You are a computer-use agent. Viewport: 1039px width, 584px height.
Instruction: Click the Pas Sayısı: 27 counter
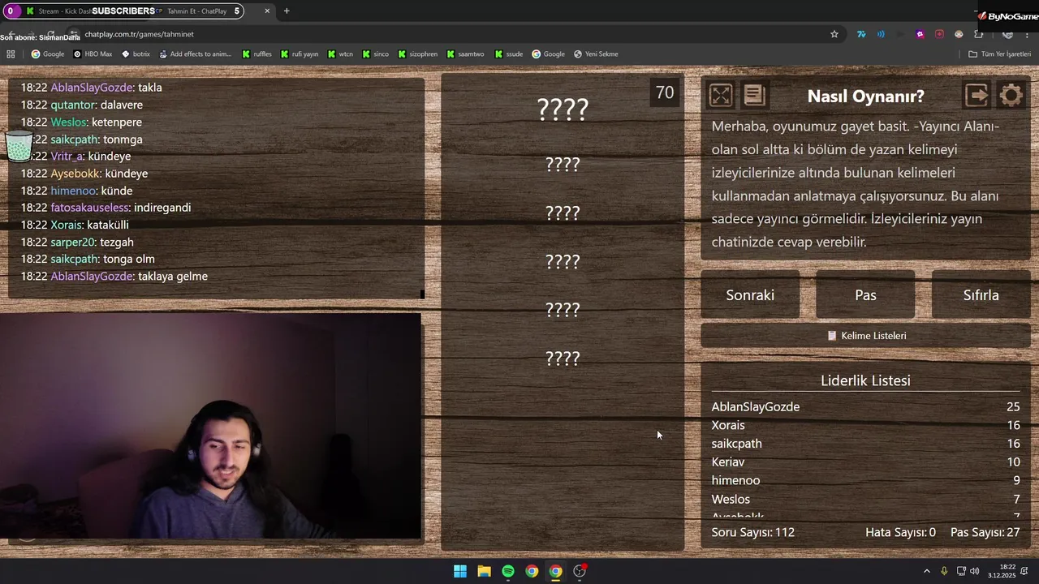point(985,533)
